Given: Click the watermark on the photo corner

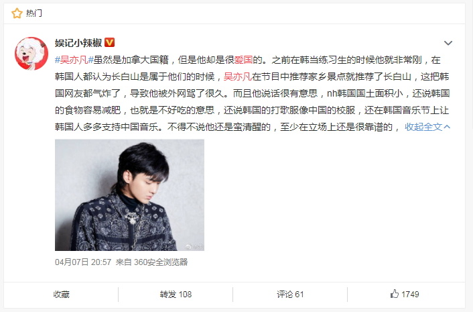Looking at the screenshot, I should point(194,247).
